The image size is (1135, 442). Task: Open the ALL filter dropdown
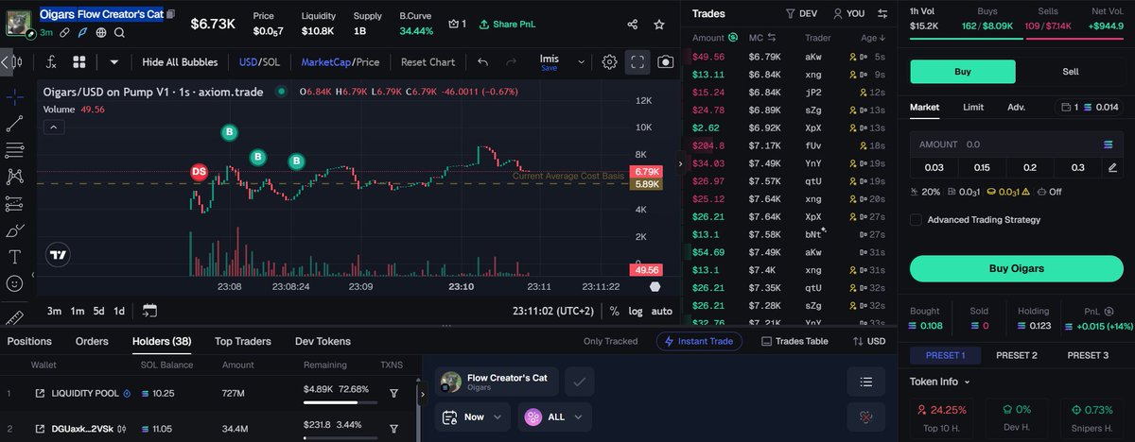click(x=554, y=416)
